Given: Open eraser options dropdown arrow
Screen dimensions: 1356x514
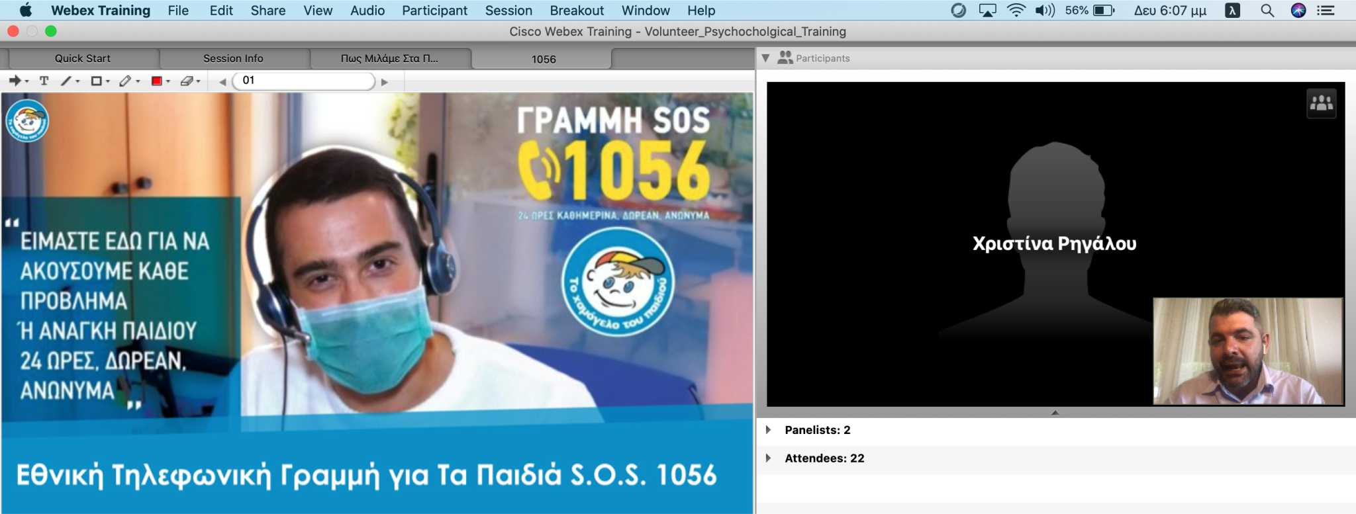Looking at the screenshot, I should pos(198,81).
